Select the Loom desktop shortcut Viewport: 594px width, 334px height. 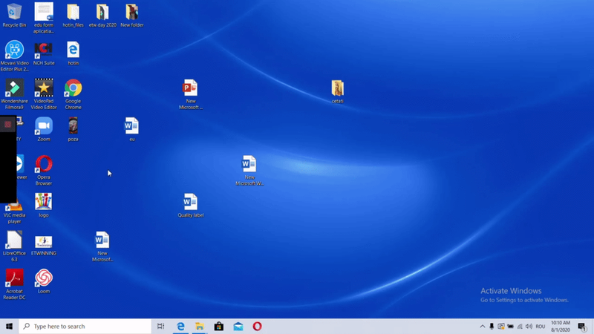[x=44, y=278]
